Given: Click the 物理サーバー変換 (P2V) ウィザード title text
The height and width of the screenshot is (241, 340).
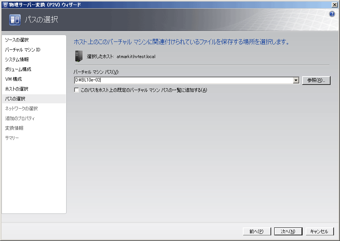Looking at the screenshot, I should tap(45, 5).
